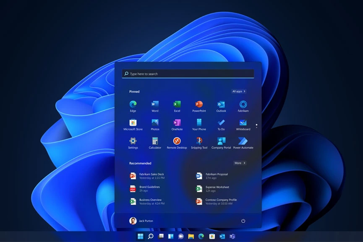Launch Whiteboard
The image size is (363, 242).
click(x=243, y=122)
